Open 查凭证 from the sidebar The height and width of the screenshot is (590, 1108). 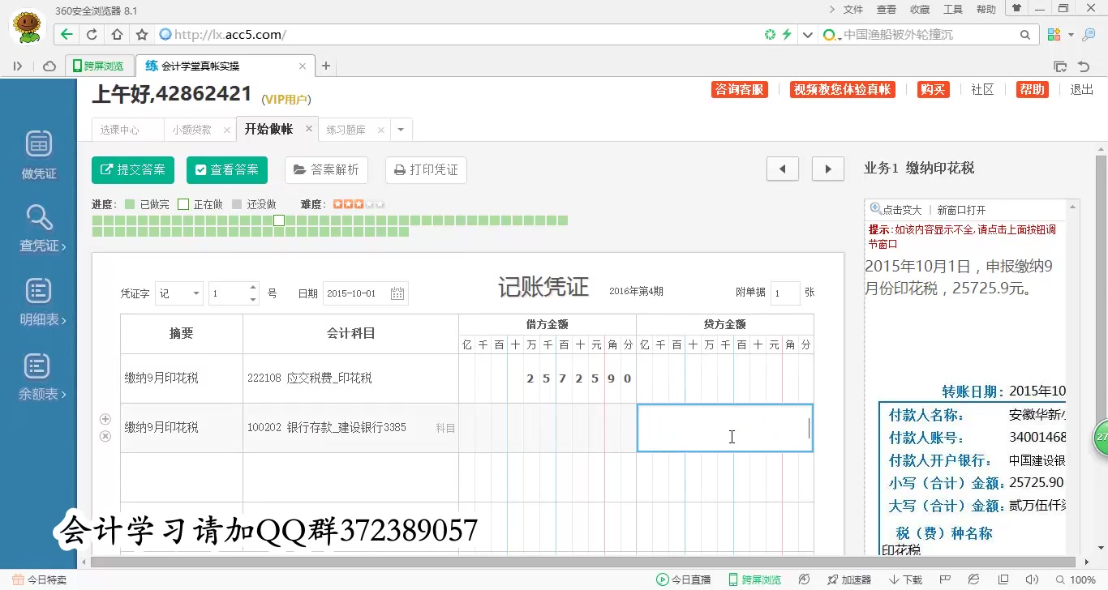[37, 228]
